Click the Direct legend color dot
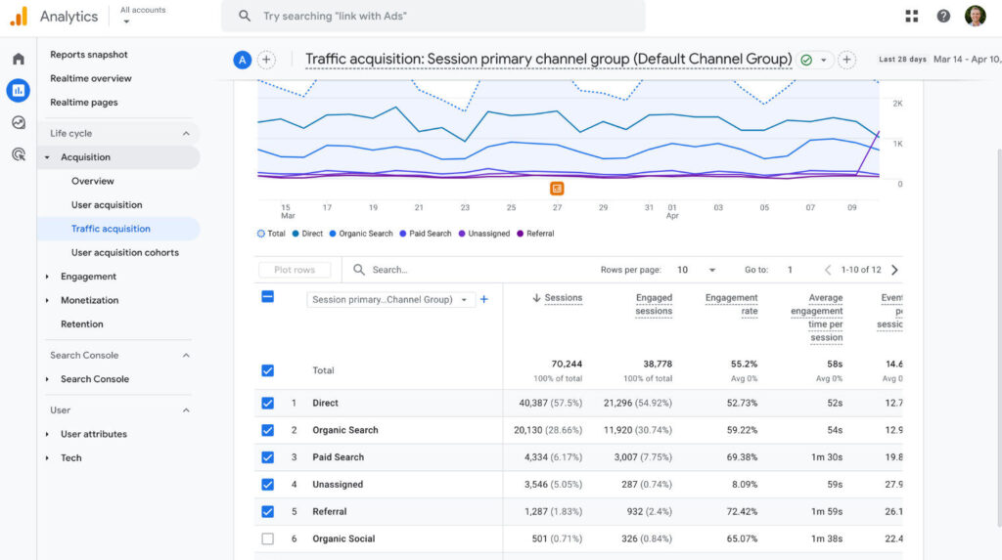Viewport: 1002px width, 560px height. [296, 234]
